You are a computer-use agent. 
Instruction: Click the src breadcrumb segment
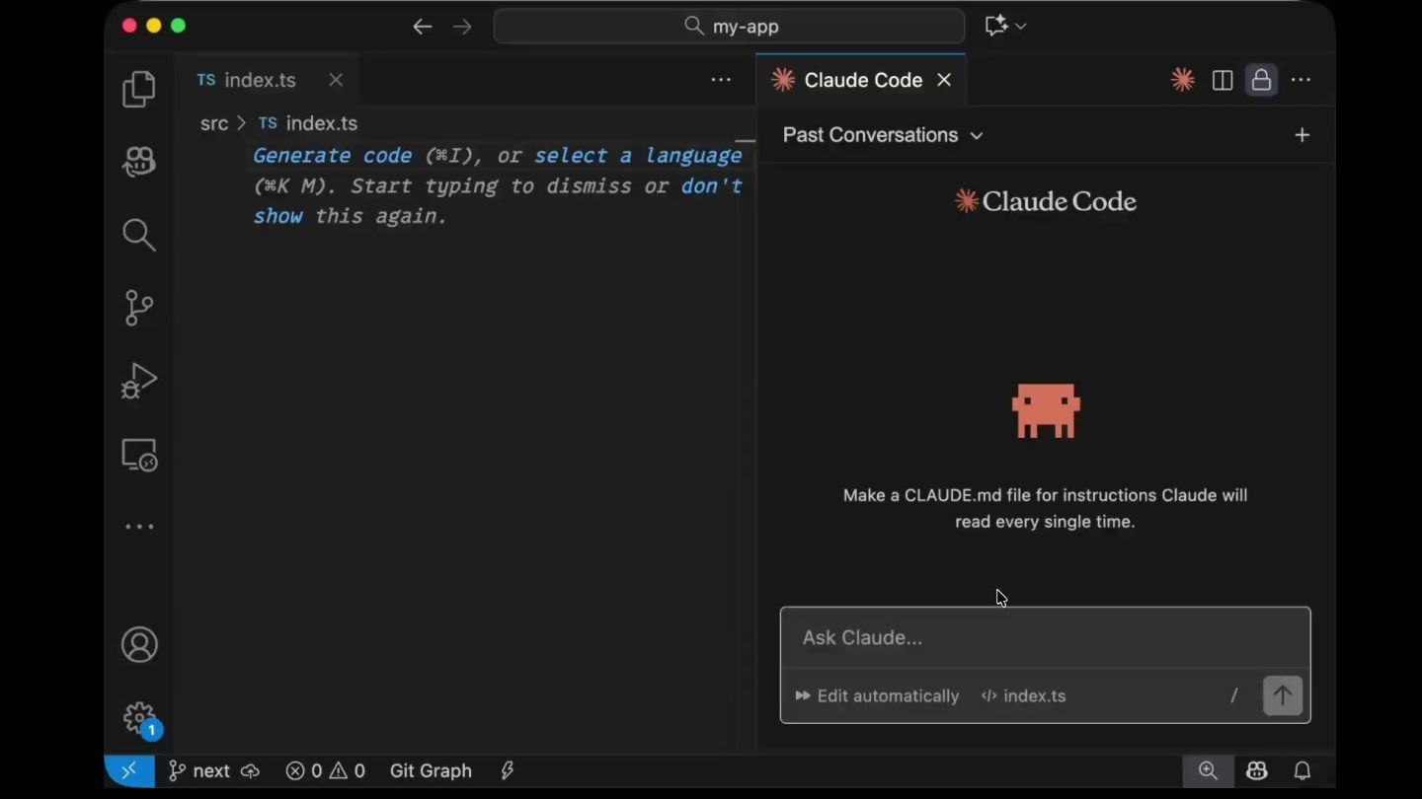pos(214,123)
